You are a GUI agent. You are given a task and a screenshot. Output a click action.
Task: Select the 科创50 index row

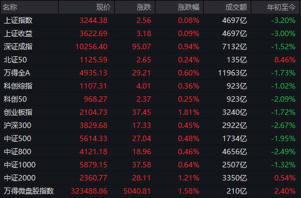(x=150, y=99)
